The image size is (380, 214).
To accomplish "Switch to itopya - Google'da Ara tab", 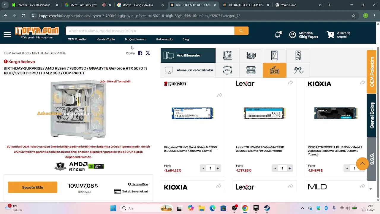I will (x=140, y=5).
